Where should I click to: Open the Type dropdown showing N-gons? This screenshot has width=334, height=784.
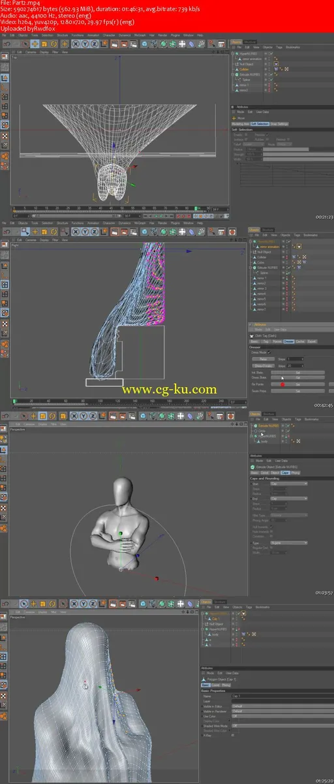click(x=289, y=542)
